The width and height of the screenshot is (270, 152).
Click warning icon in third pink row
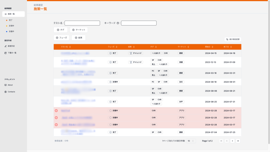point(56,125)
